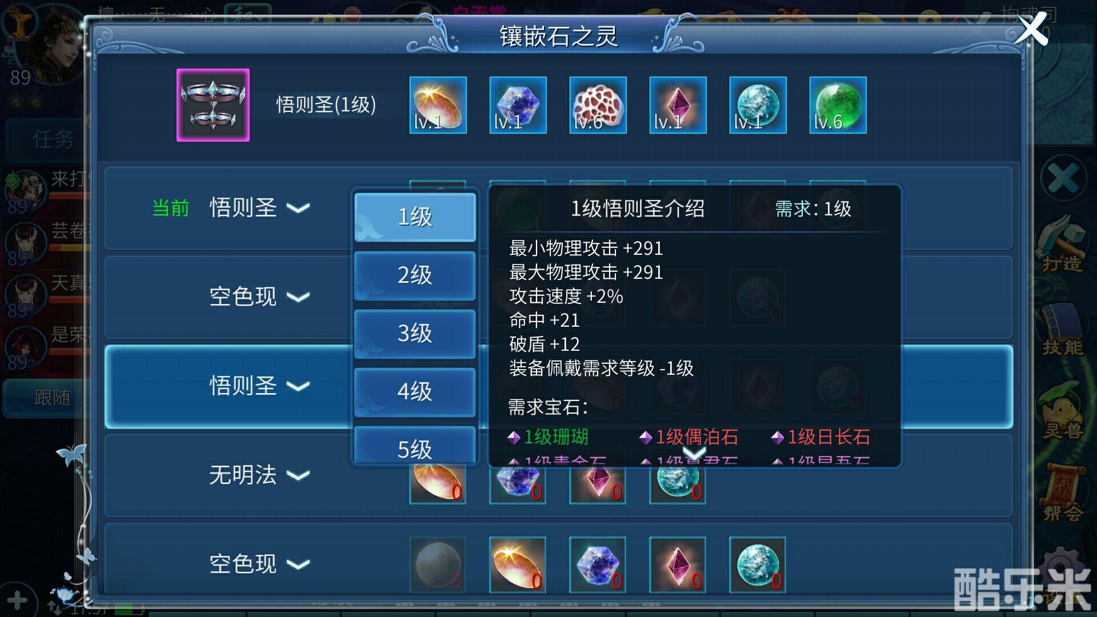Select 2级 in the level list
Image resolution: width=1097 pixels, height=617 pixels.
coord(415,275)
